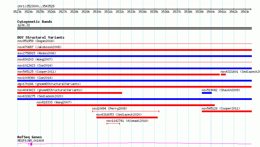Click the short blue bar under nsv519082

pos(207,93)
